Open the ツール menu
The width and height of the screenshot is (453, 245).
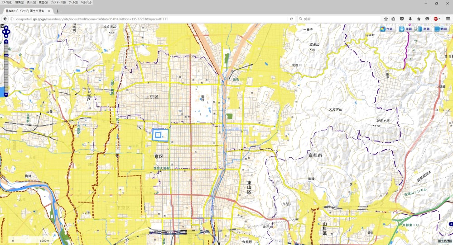click(x=73, y=3)
